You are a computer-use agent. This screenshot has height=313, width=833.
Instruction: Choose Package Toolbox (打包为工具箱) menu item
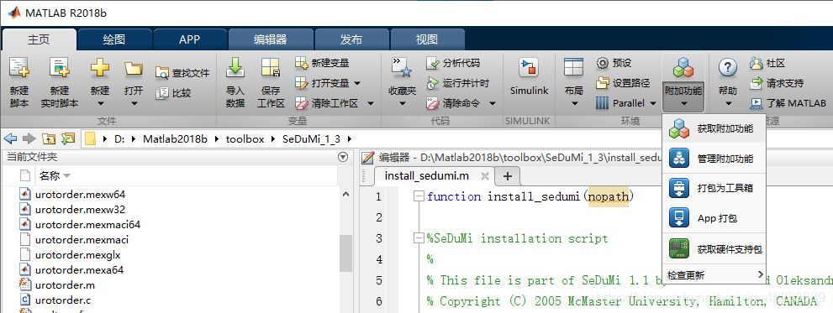point(714,188)
